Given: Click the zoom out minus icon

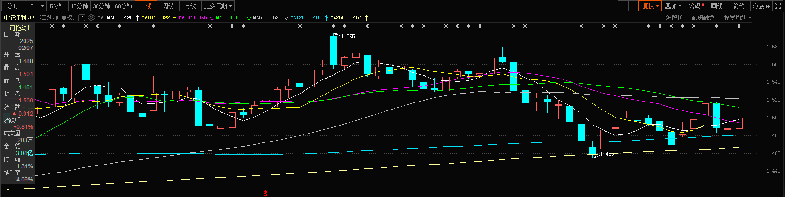Looking at the screenshot, I should pyautogui.click(x=634, y=6).
